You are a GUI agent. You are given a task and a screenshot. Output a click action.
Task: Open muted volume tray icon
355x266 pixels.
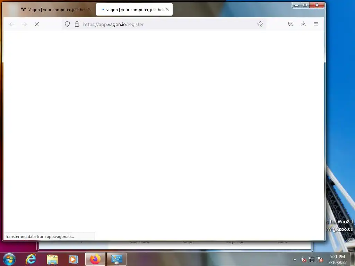point(303,260)
